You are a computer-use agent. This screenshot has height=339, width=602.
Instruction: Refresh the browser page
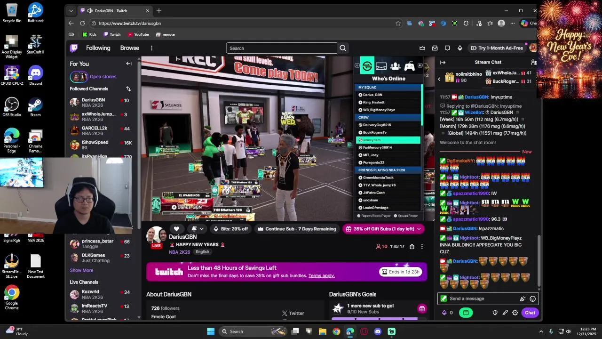[82, 23]
